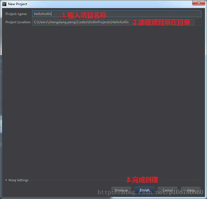Click the Project name input field

[x=117, y=14]
